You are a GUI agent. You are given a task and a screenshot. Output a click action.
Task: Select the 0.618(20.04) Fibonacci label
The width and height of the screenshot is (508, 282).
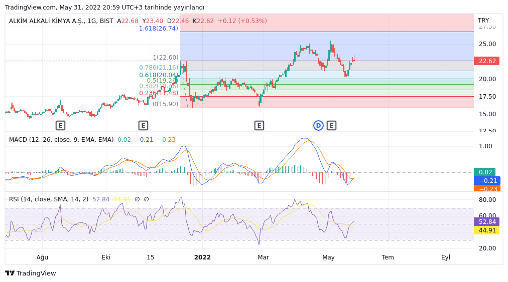point(159,75)
